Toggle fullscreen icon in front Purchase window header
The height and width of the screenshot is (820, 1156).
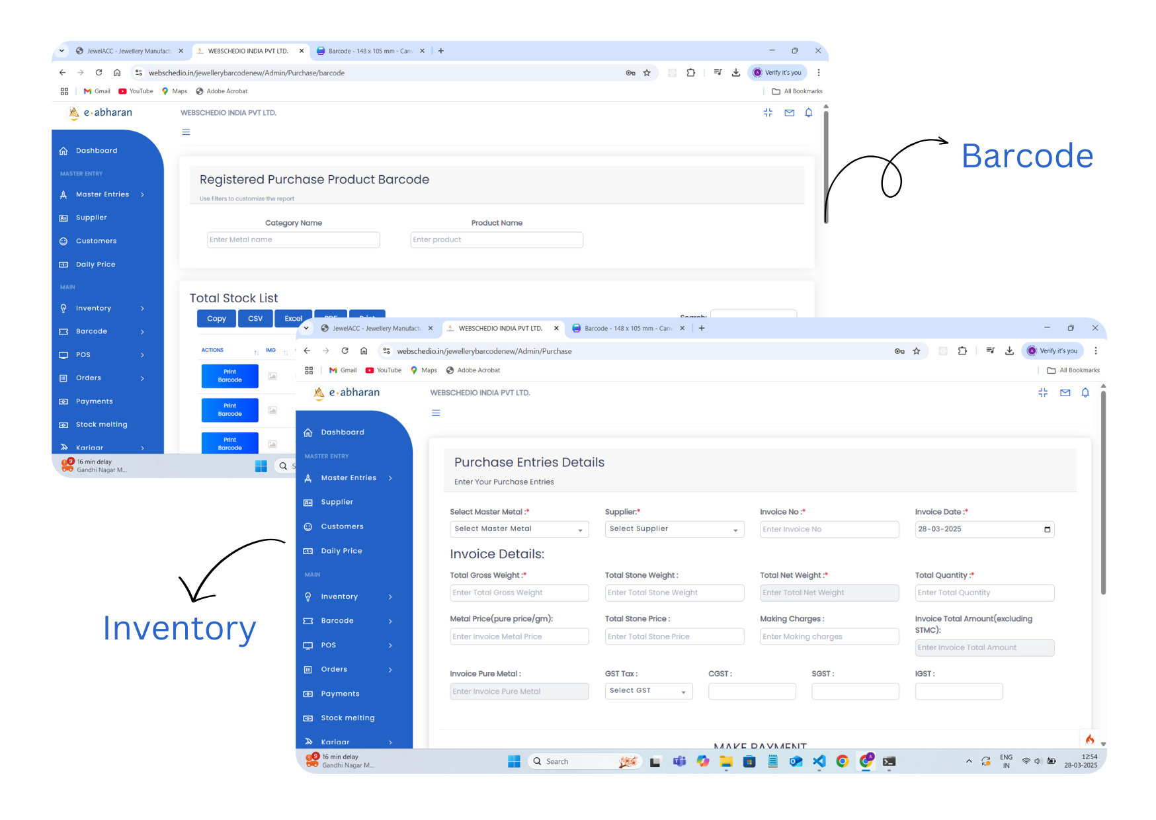click(1043, 393)
